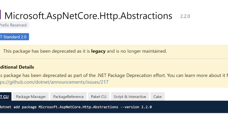Switch to the Cake tab
Image resolution: width=228 pixels, height=119 pixels.
pos(157,97)
